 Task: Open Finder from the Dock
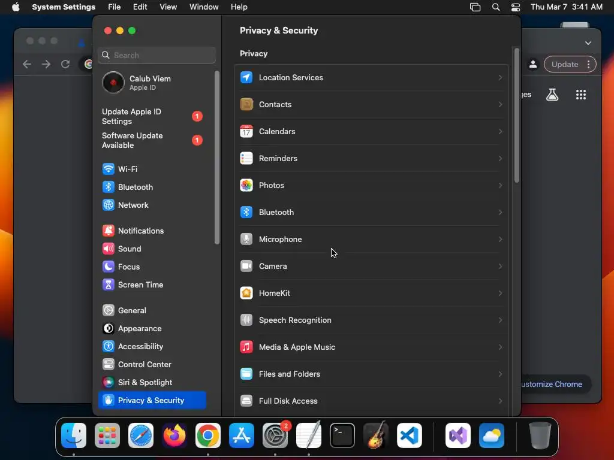tap(74, 435)
